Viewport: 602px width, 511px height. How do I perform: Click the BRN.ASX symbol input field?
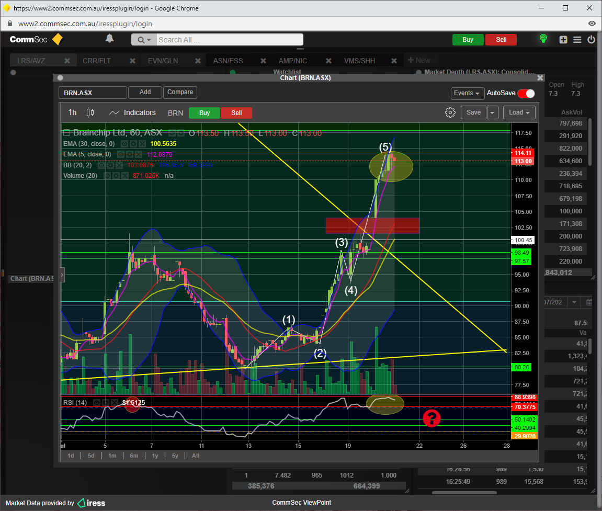(x=93, y=93)
